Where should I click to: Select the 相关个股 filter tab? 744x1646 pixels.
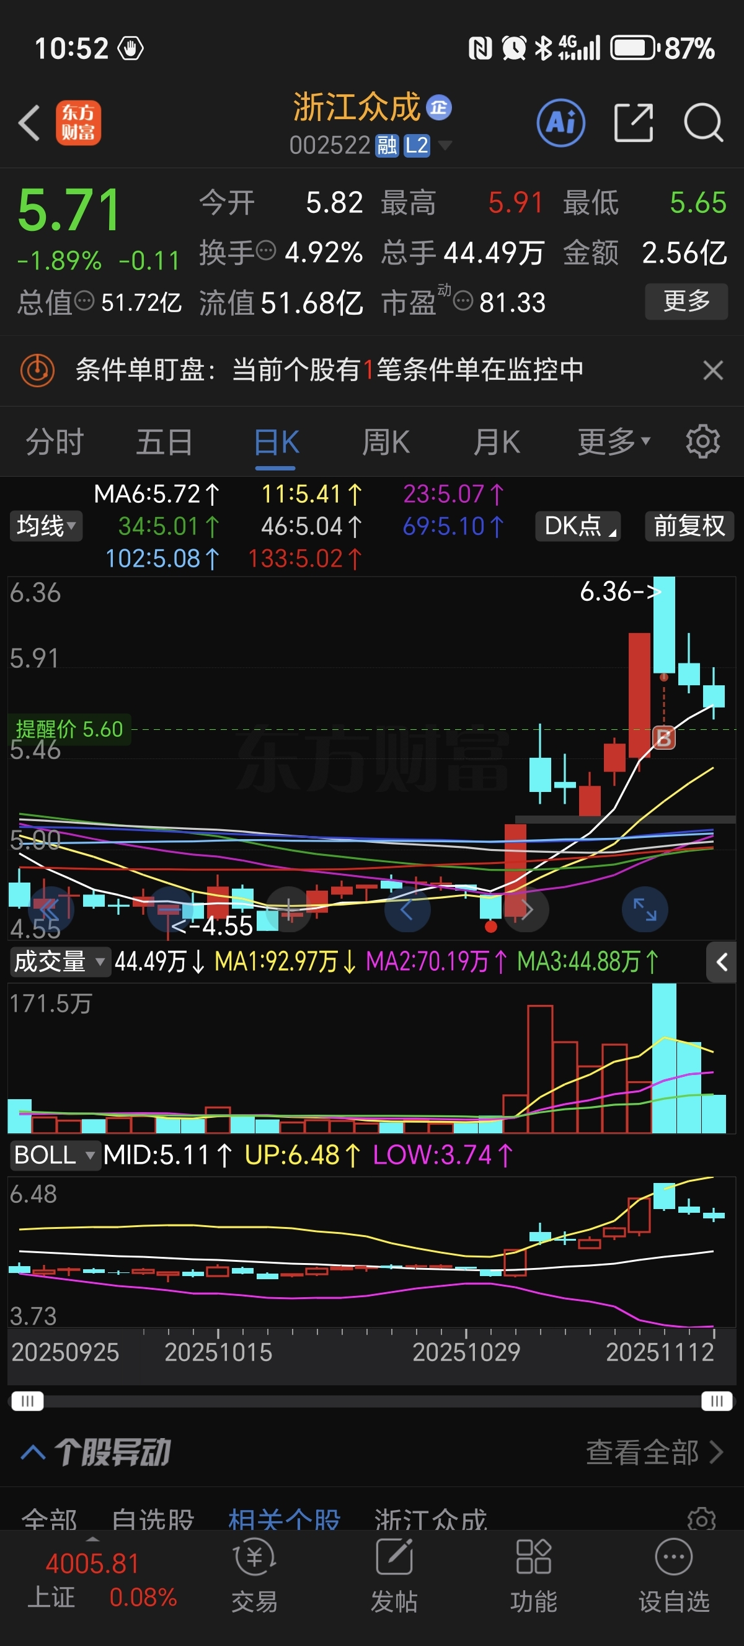point(285,1519)
